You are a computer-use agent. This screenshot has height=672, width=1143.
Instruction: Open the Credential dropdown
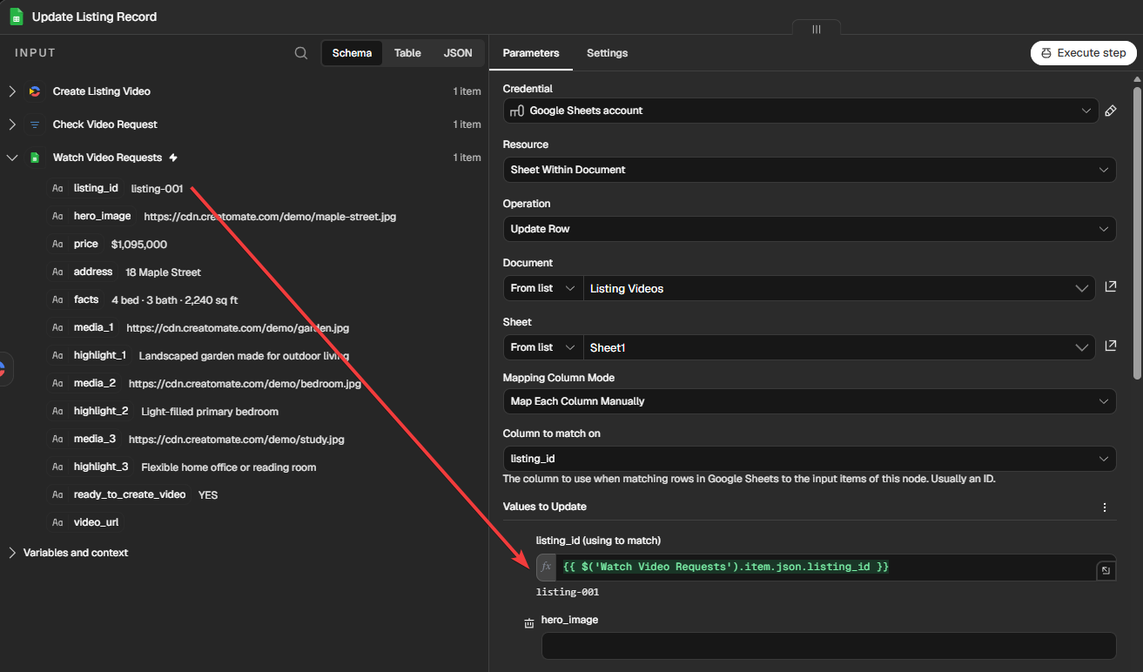coord(801,111)
